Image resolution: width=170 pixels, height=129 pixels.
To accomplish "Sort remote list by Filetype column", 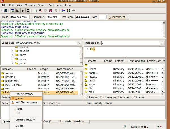I will [x=119, y=61].
